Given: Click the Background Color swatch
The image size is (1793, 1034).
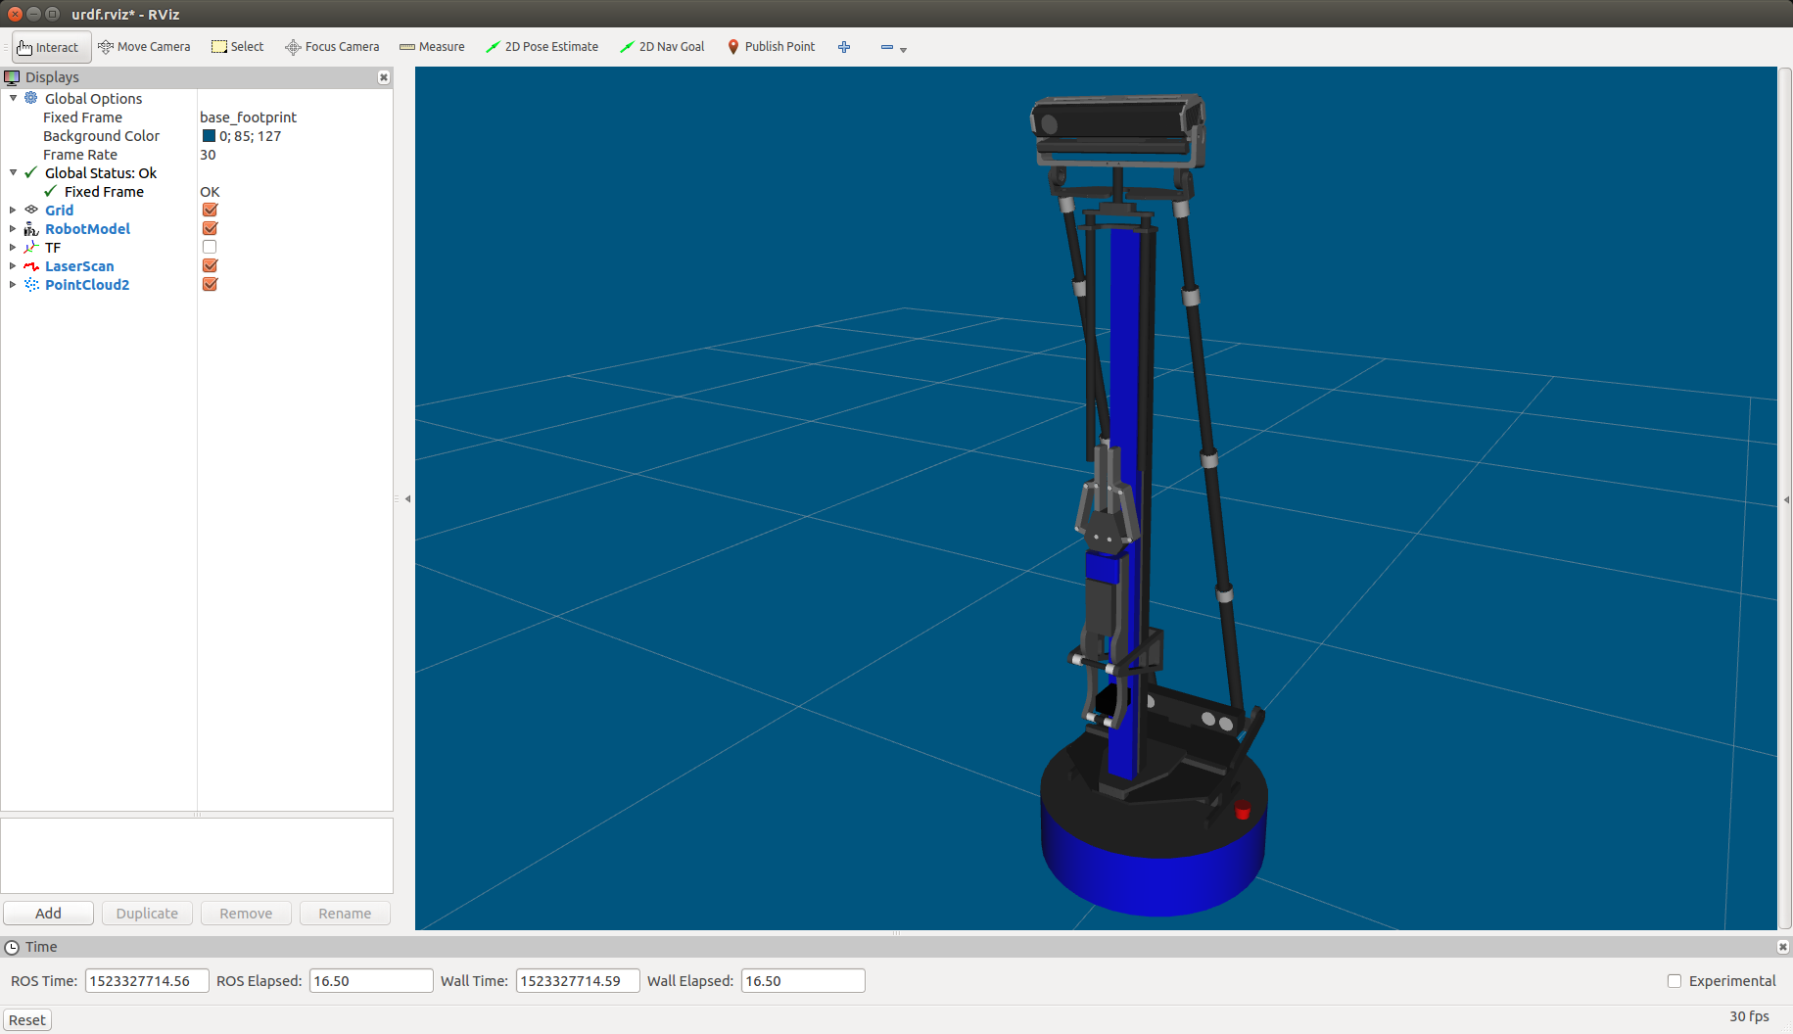Looking at the screenshot, I should [209, 136].
